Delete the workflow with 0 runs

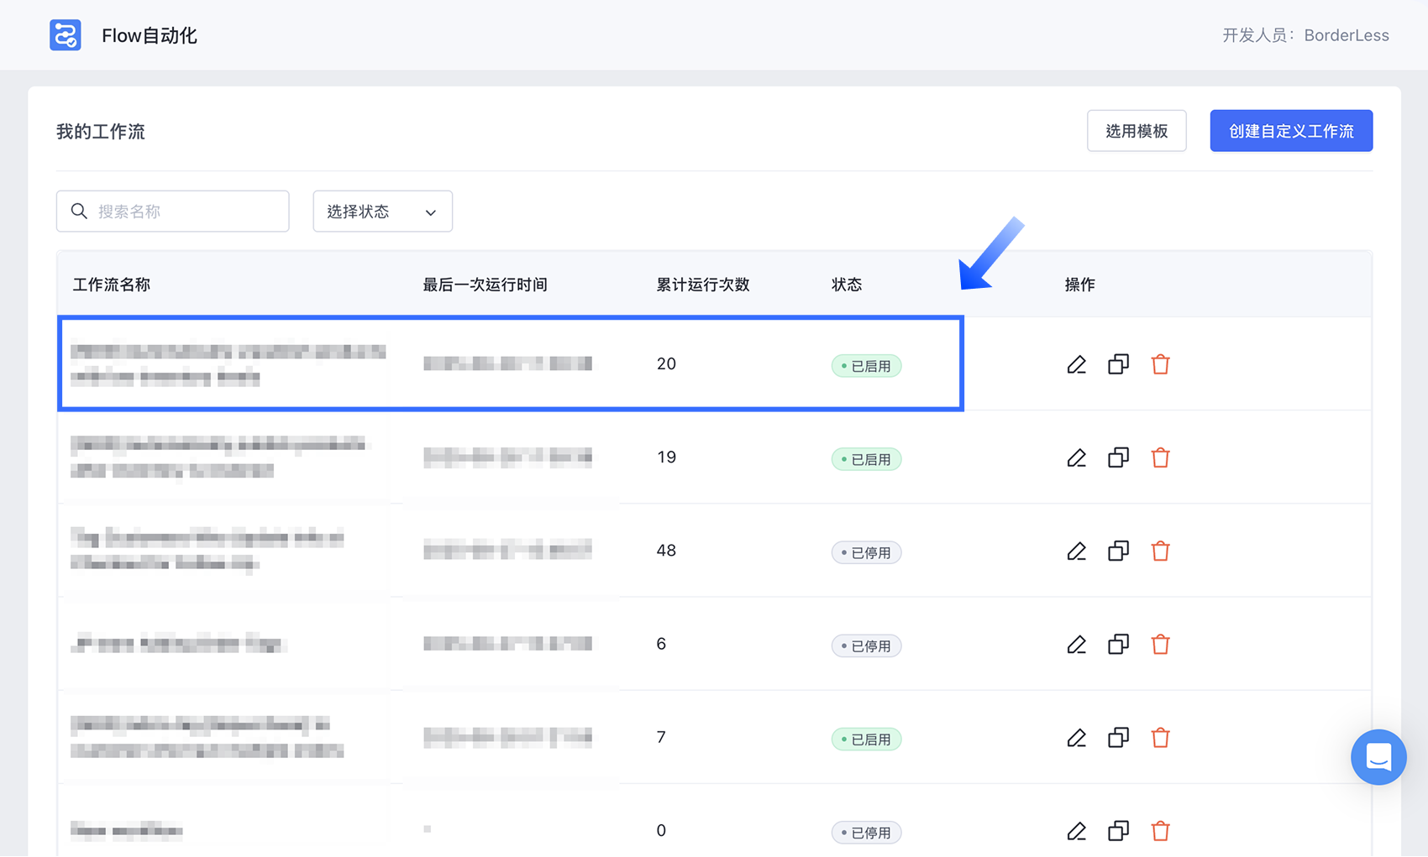1160,831
